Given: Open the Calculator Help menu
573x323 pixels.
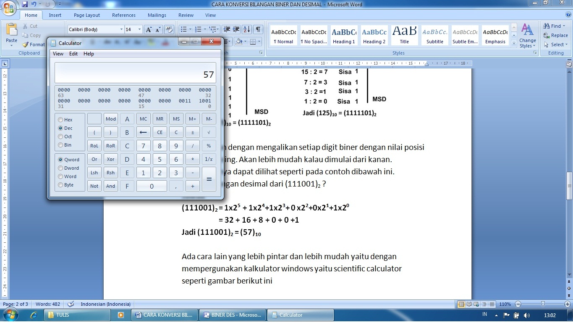Looking at the screenshot, I should pos(89,54).
